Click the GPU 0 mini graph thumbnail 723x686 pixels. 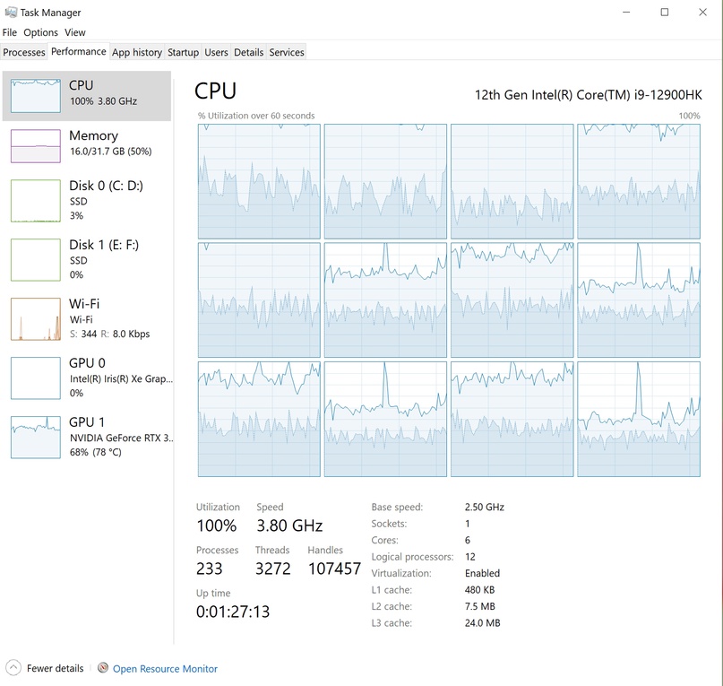36,378
